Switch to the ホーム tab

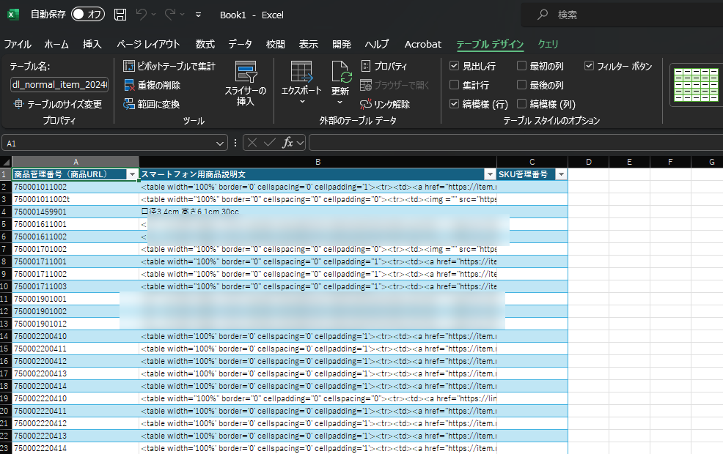coord(56,44)
